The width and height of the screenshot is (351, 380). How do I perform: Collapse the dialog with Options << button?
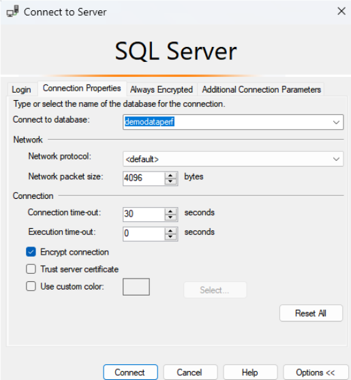point(316,373)
